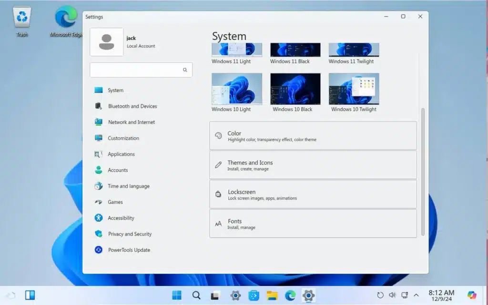Click the Games label
This screenshot has height=305, width=488.
click(x=115, y=202)
